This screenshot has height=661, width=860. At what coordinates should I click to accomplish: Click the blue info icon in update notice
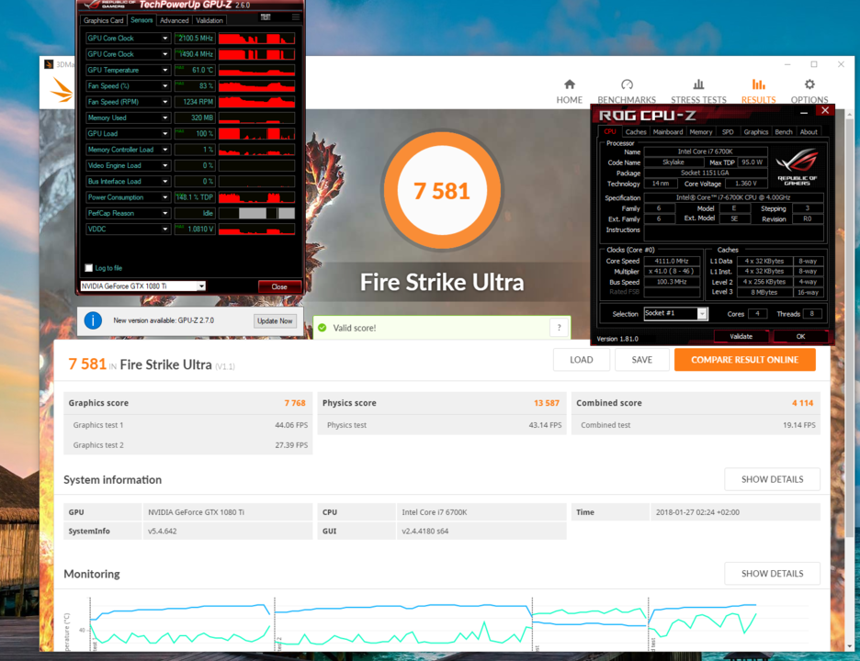[93, 320]
